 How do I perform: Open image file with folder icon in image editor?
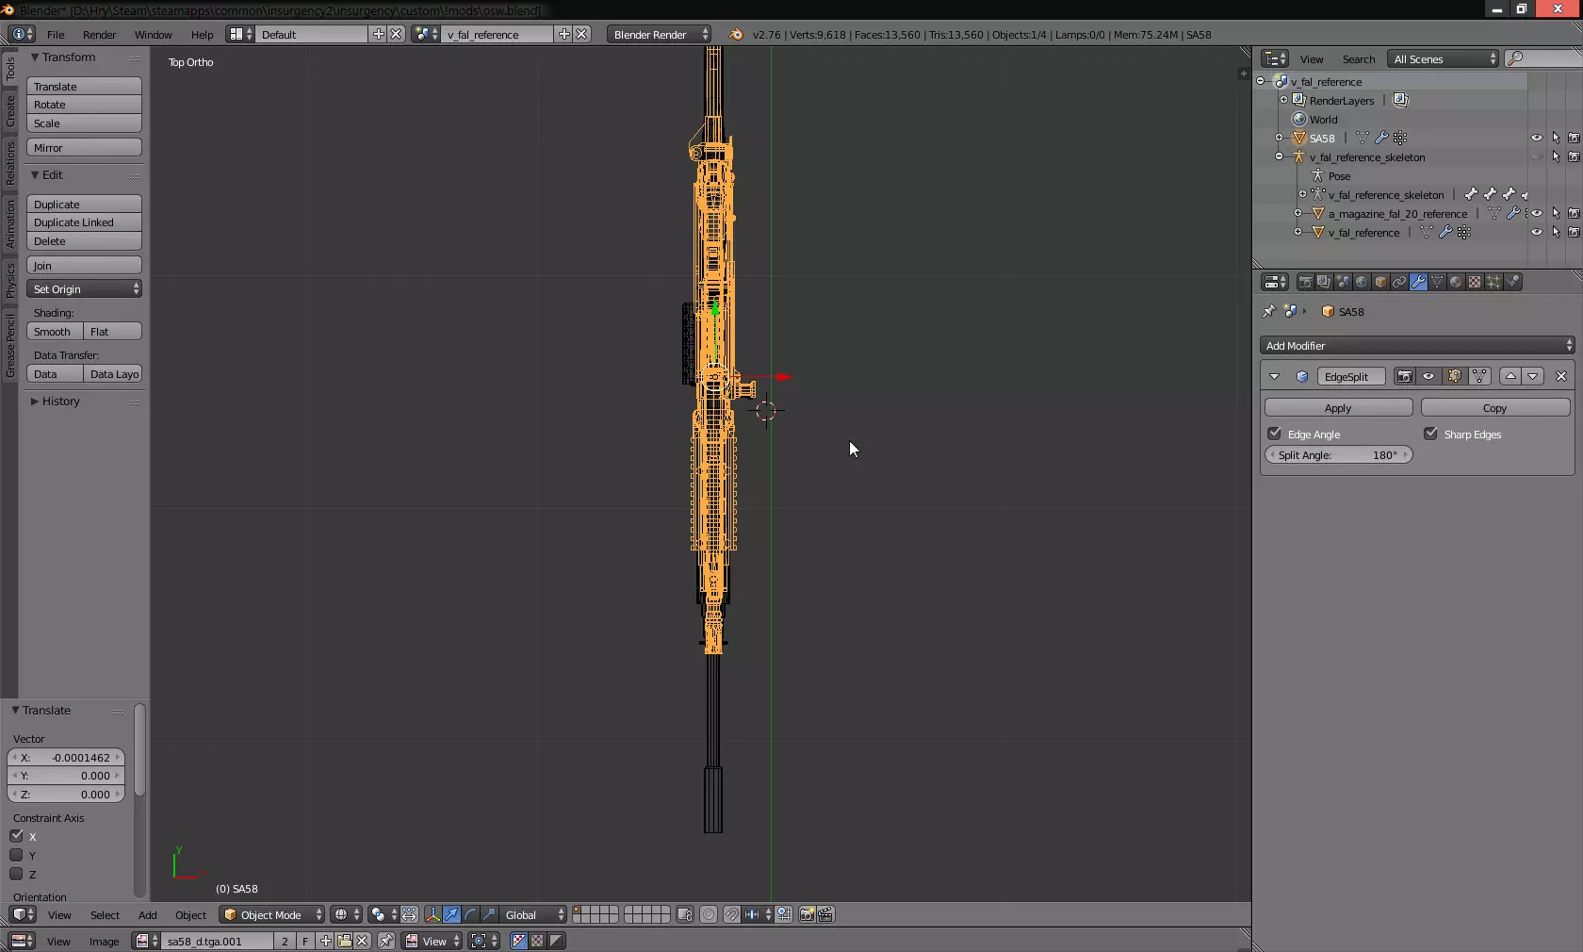(344, 941)
